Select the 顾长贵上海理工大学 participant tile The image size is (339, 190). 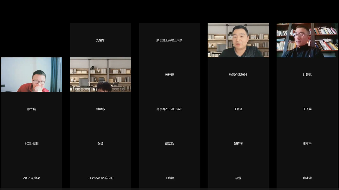click(x=169, y=40)
